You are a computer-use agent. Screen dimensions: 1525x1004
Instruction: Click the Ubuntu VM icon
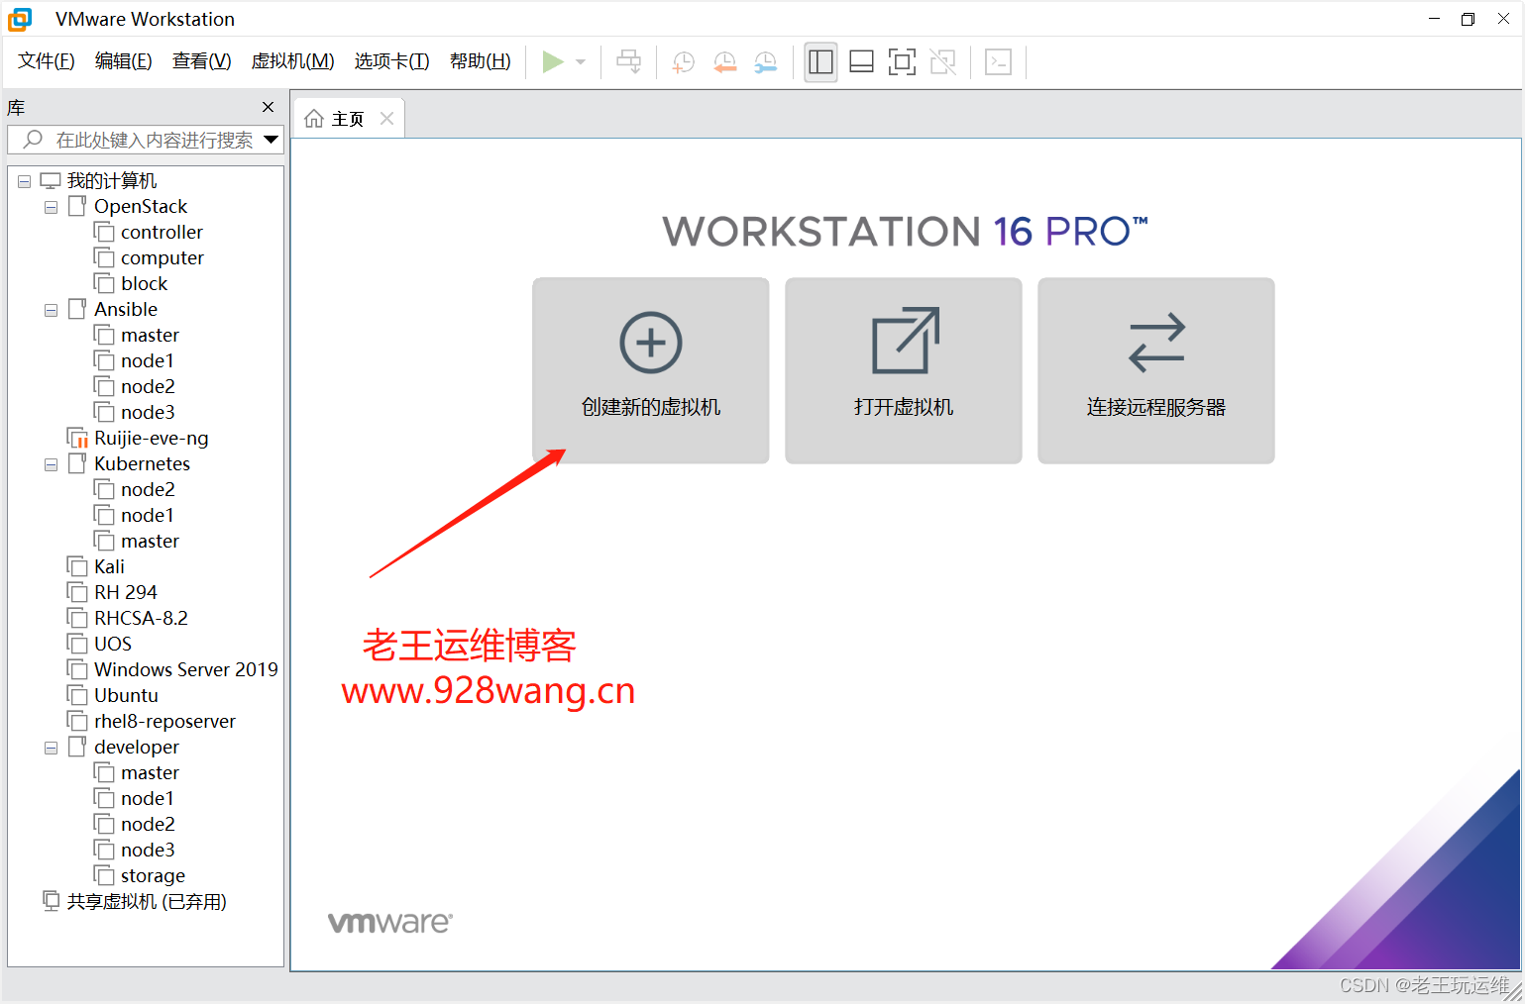(77, 695)
